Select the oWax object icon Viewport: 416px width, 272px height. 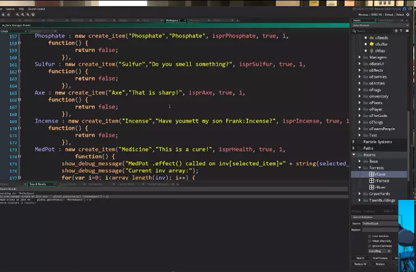pos(372,51)
